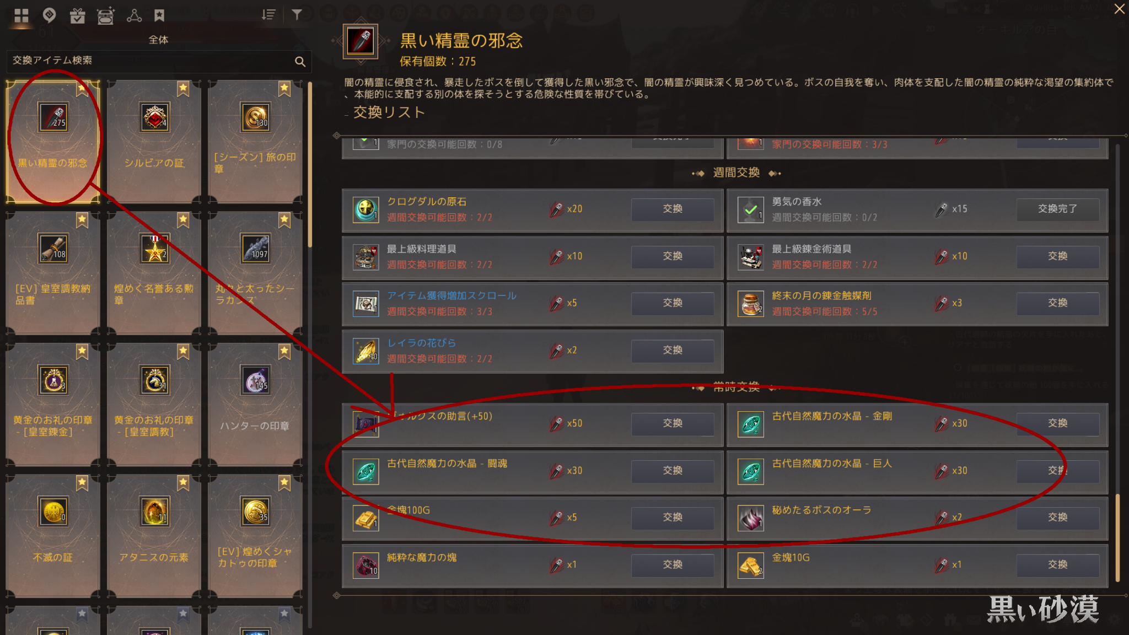Select the アタニスの元素 item card
The height and width of the screenshot is (635, 1129).
click(x=154, y=536)
